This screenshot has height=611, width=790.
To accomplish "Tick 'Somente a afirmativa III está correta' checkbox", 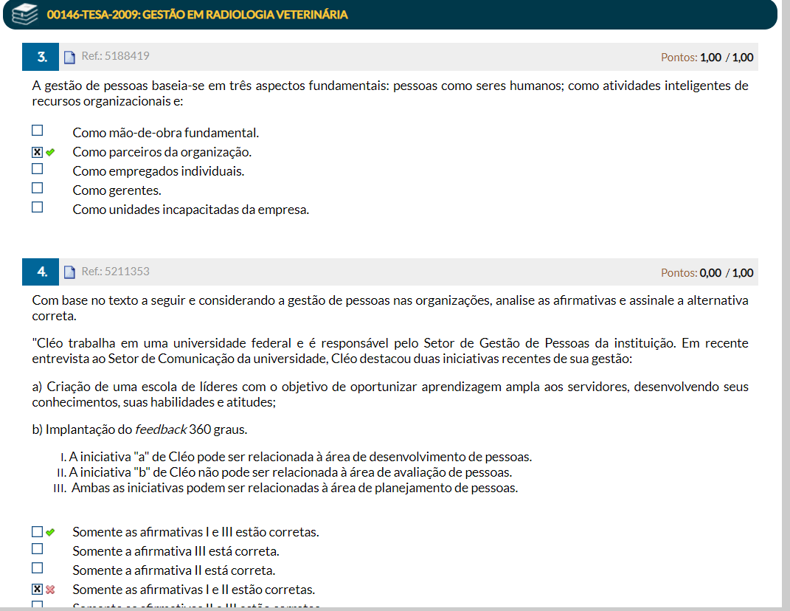I will (38, 549).
